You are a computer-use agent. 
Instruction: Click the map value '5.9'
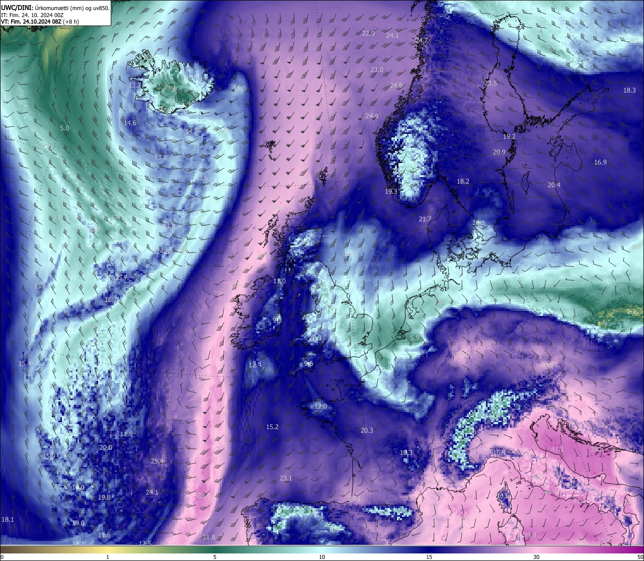pos(415,338)
